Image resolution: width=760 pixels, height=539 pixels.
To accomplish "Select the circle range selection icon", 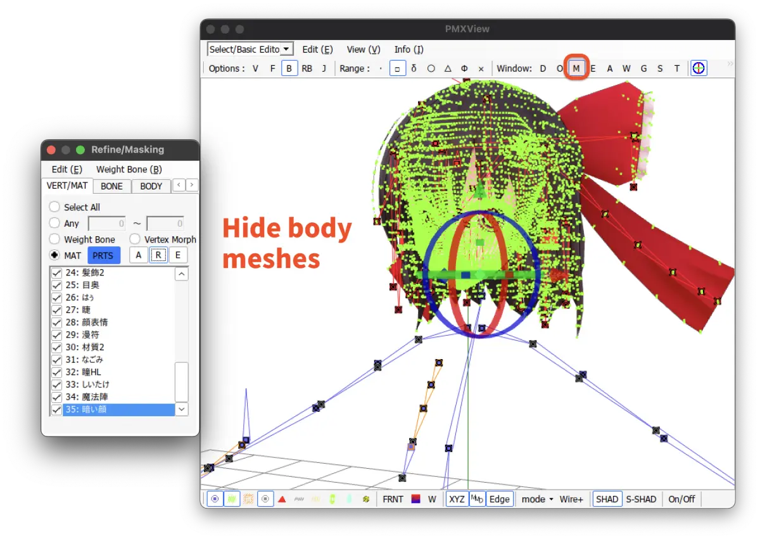I will (x=431, y=68).
